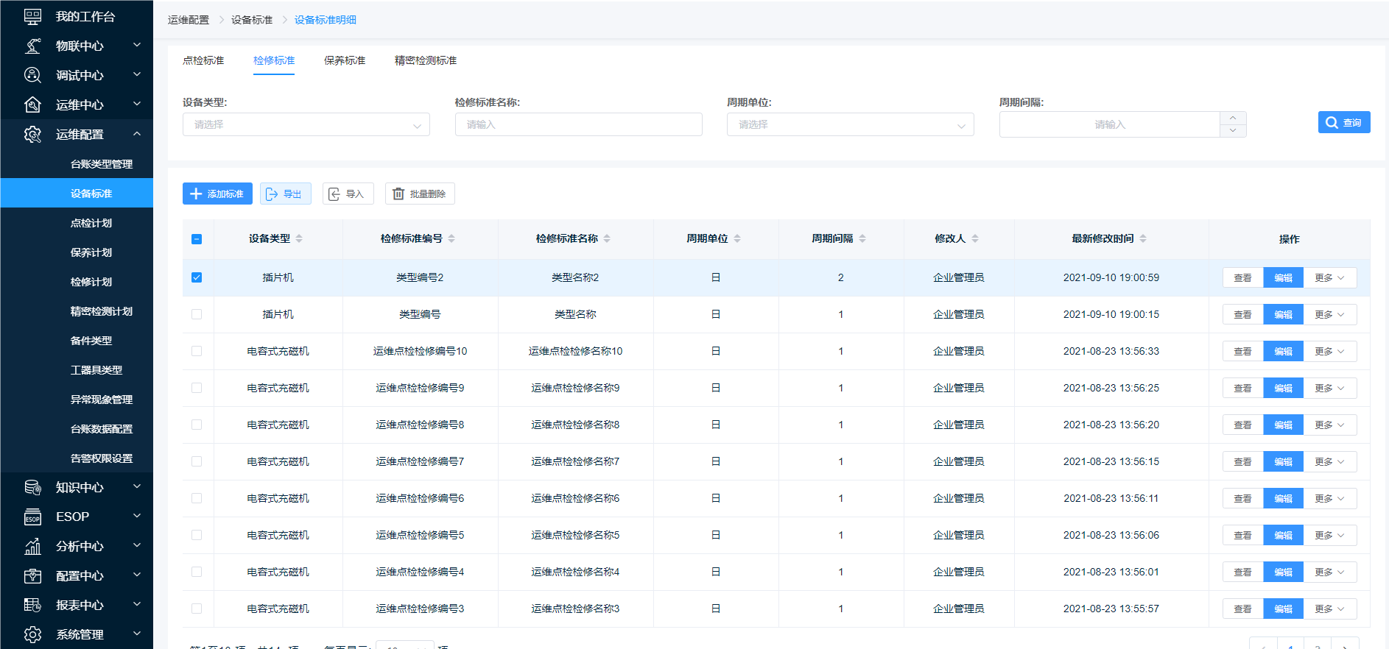Click the 我的工作台 workbench icon

pos(32,16)
